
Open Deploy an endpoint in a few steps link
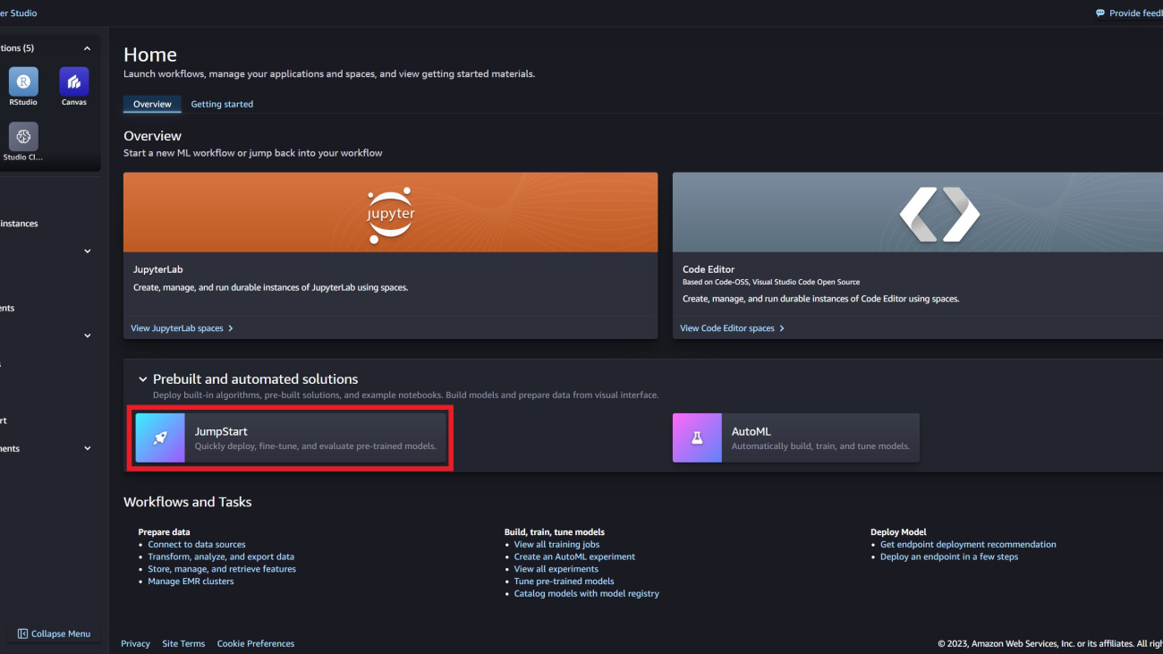(x=949, y=556)
